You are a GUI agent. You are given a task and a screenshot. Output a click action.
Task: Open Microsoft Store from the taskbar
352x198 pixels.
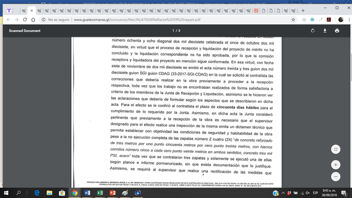click(62, 193)
